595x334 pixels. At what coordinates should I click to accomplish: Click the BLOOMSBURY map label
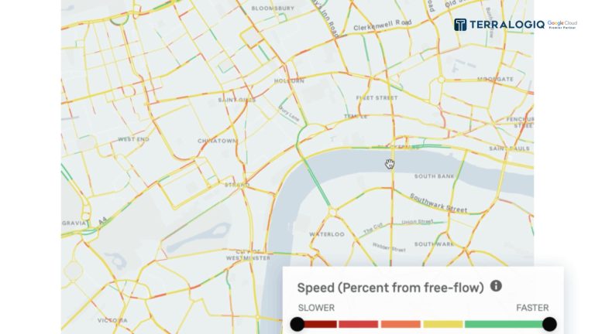[273, 9]
